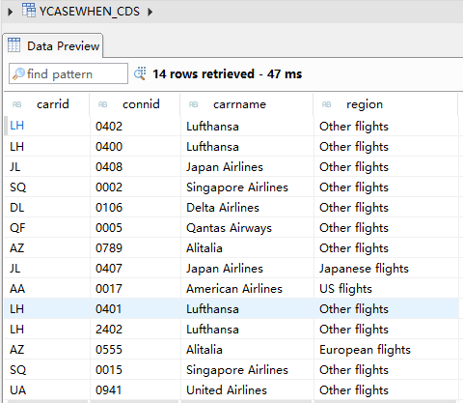Select connid cell 0789
This screenshot has height=403, width=463.
click(135, 248)
